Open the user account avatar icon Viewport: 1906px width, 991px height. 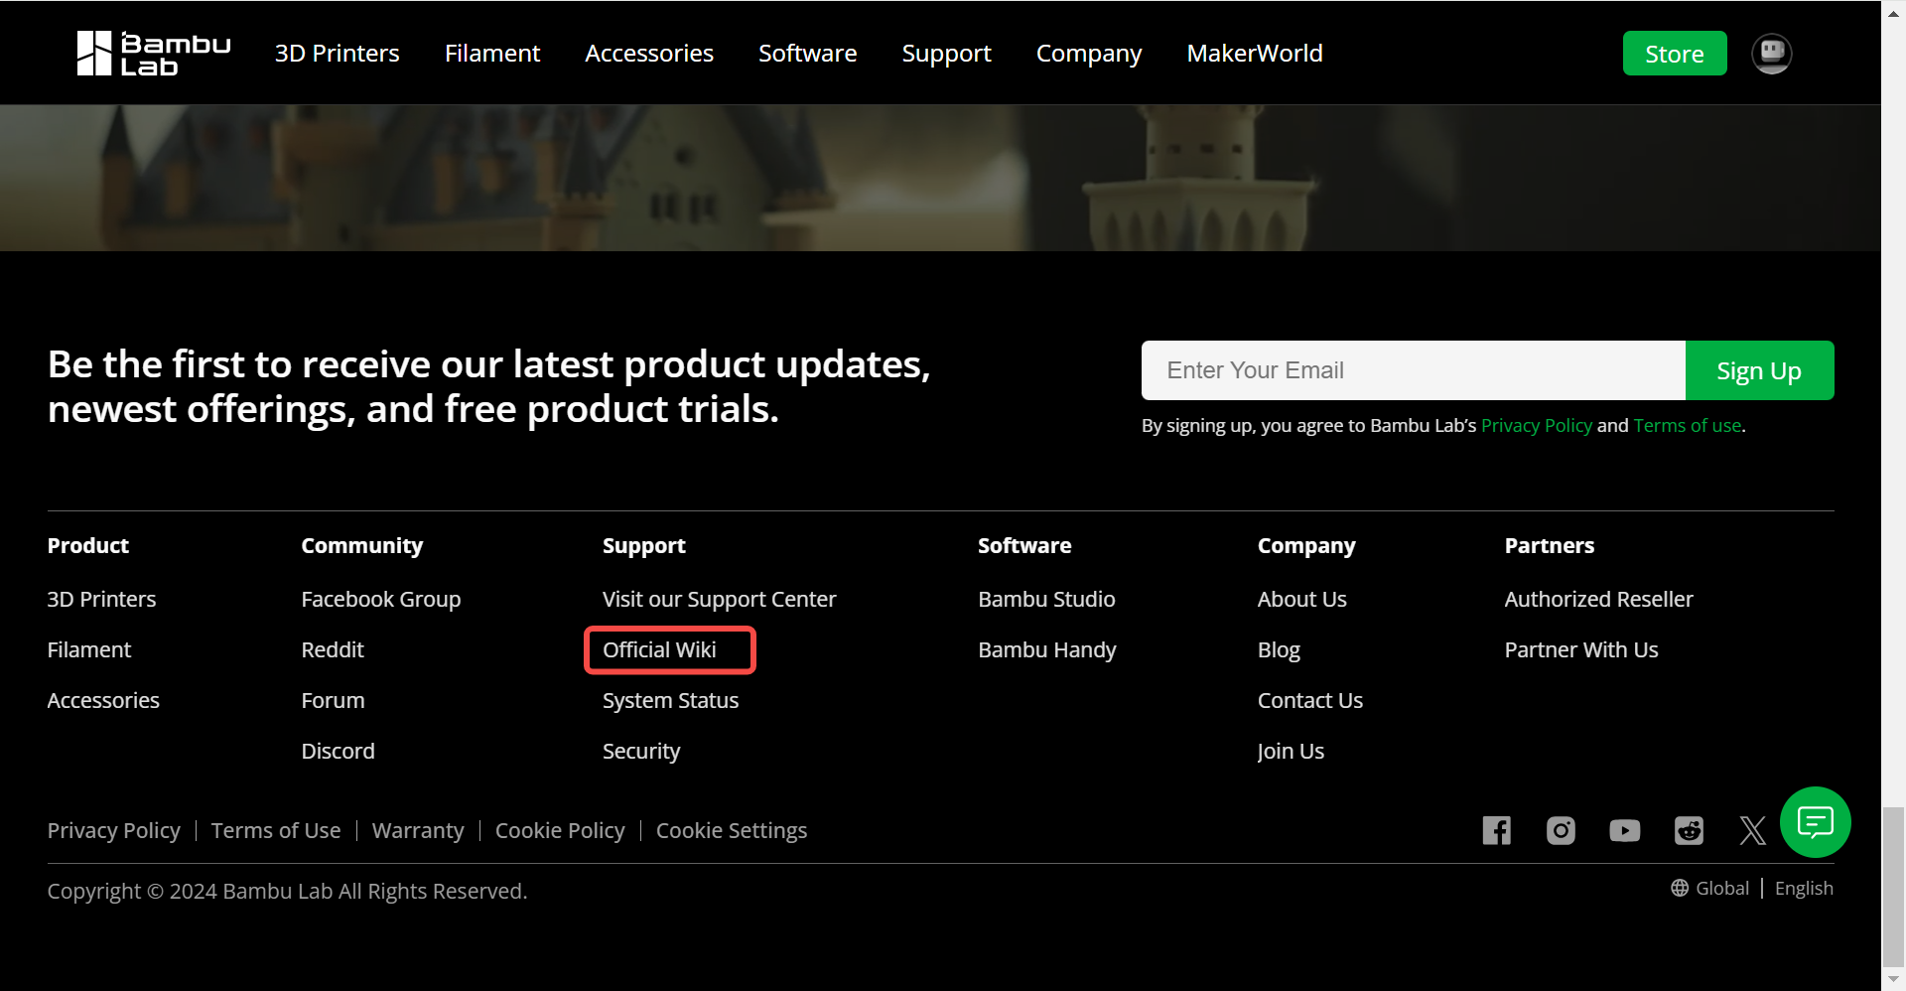(x=1772, y=54)
